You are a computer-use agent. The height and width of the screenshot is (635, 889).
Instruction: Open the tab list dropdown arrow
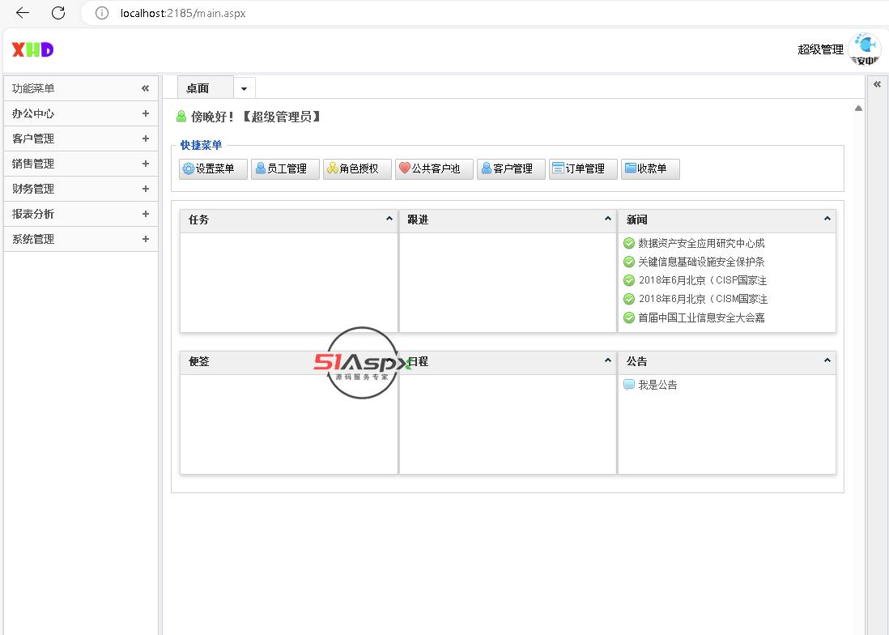(244, 88)
